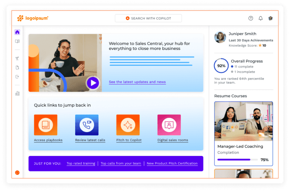
Task: Open See the latest updates and news
Action: pos(137,82)
